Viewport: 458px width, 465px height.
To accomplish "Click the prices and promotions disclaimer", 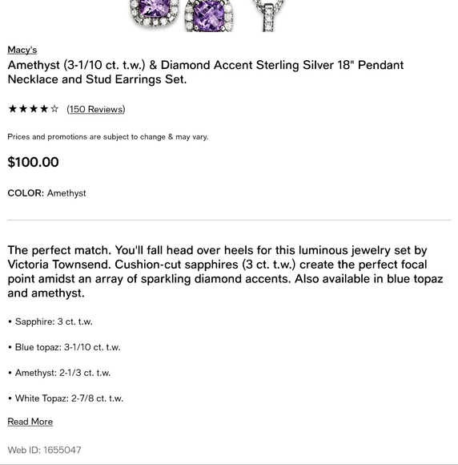I will coord(108,137).
